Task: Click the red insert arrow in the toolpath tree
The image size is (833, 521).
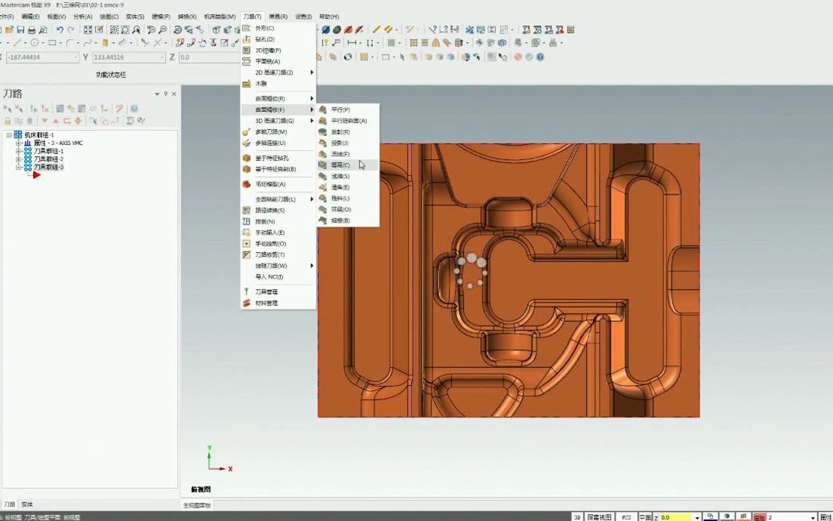Action: pyautogui.click(x=36, y=175)
